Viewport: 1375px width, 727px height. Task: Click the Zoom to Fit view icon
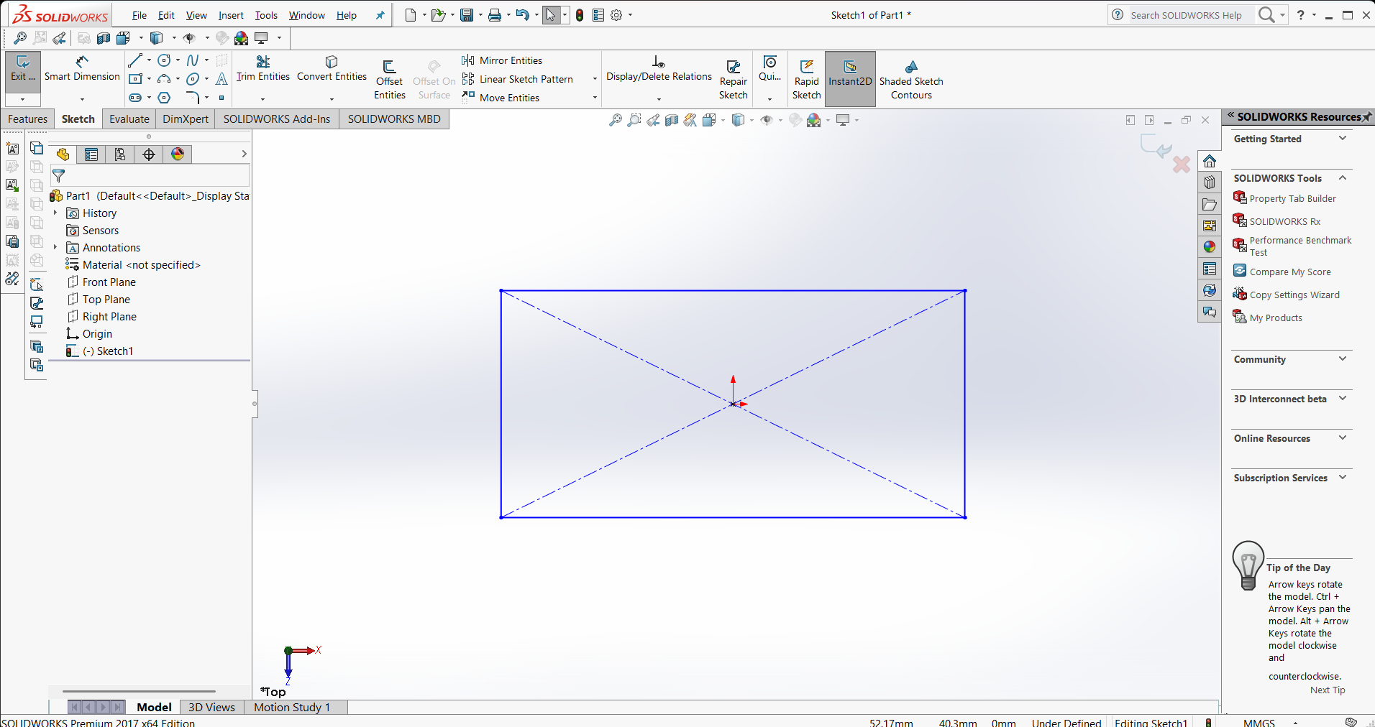(x=615, y=120)
